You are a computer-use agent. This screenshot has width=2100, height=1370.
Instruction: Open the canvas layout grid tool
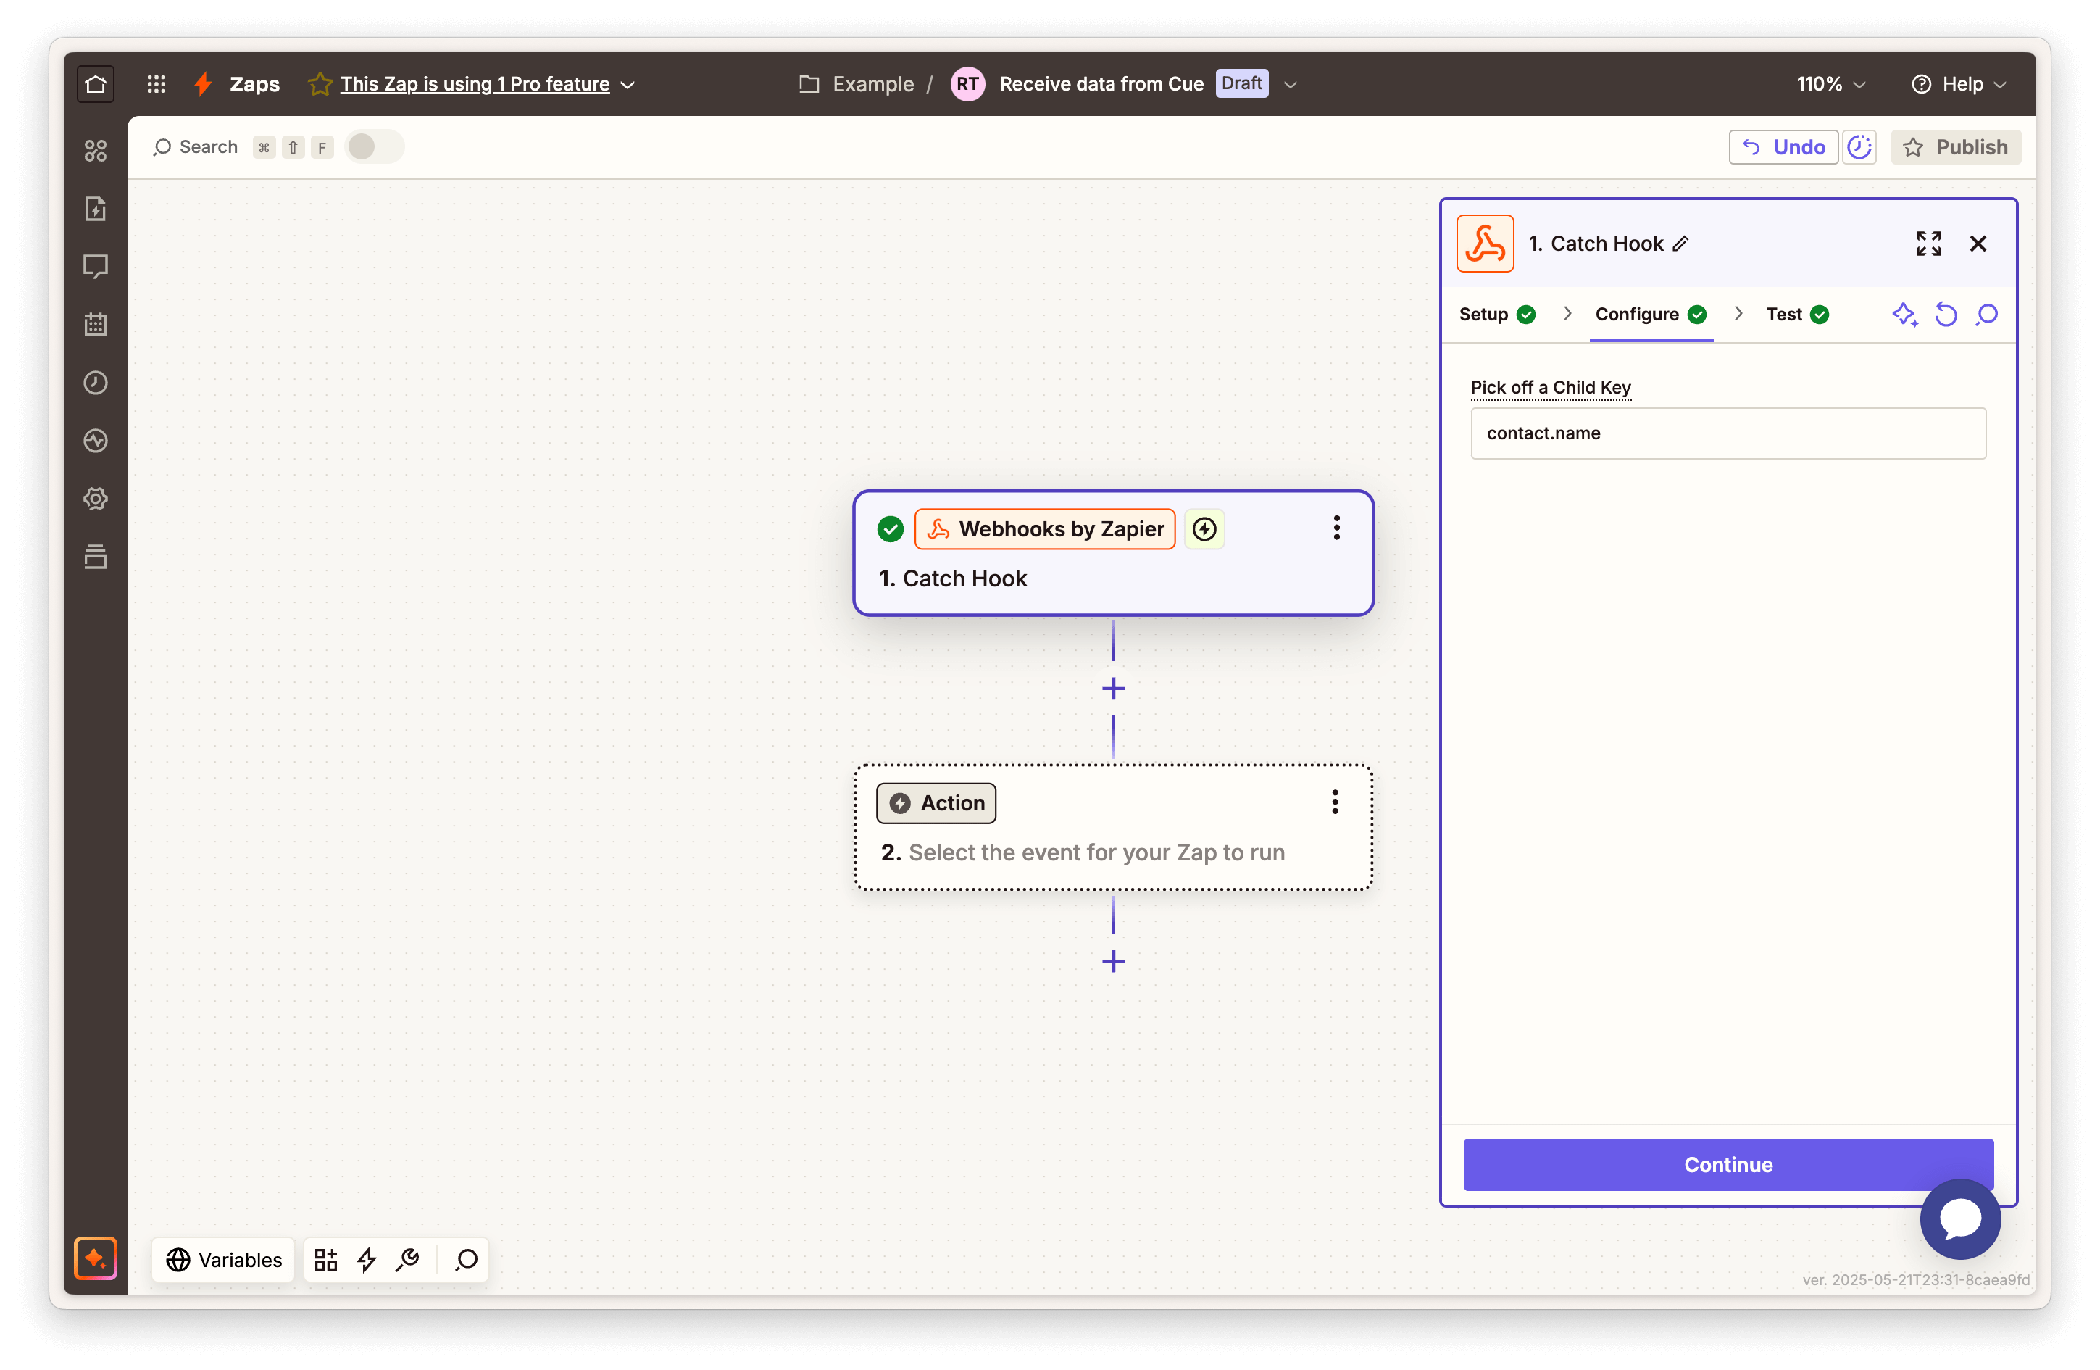pyautogui.click(x=325, y=1260)
